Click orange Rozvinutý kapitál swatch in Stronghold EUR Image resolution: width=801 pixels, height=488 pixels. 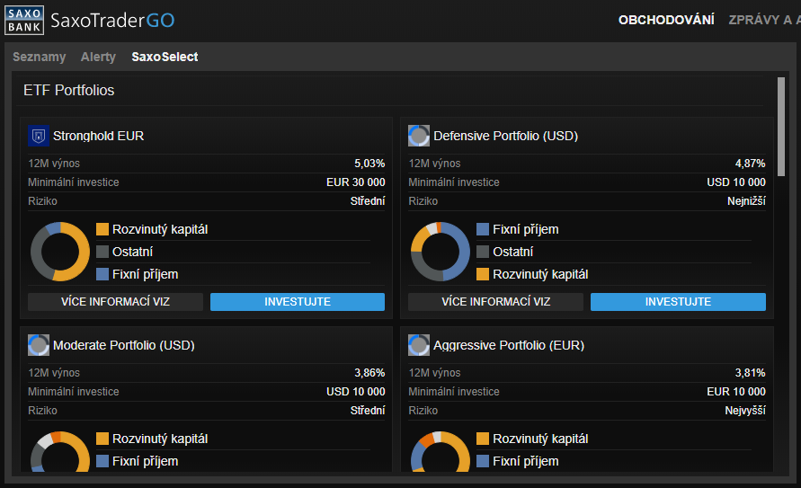point(102,229)
